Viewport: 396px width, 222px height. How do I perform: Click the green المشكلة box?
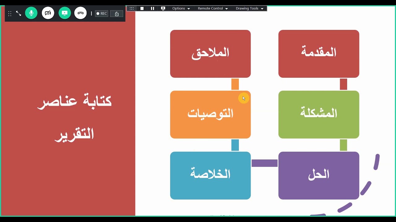(x=319, y=114)
